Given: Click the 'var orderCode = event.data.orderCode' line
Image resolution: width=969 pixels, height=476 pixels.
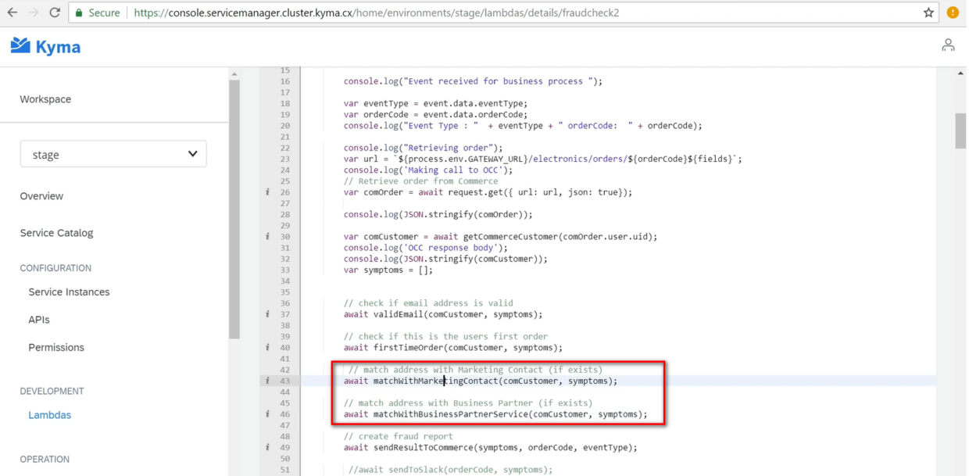Looking at the screenshot, I should click(x=435, y=114).
